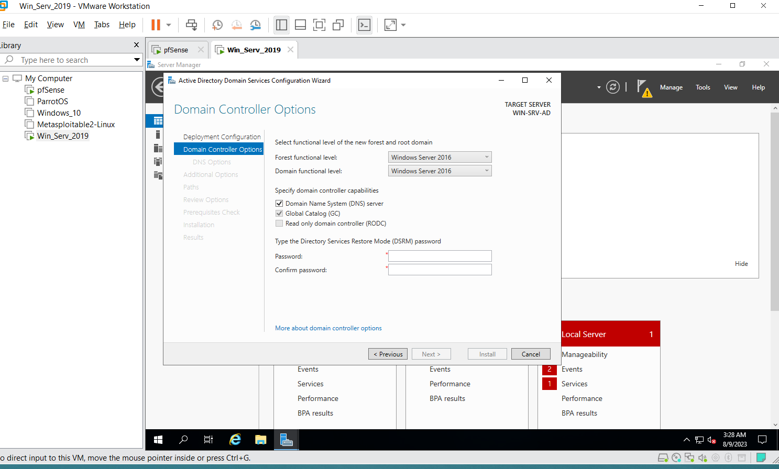Select All Servers icon in Server Manager sidebar

[158, 148]
